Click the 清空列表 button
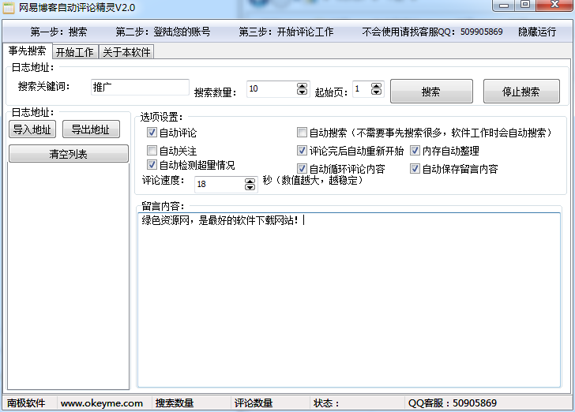Screen dimensions: 575x412 [69, 154]
